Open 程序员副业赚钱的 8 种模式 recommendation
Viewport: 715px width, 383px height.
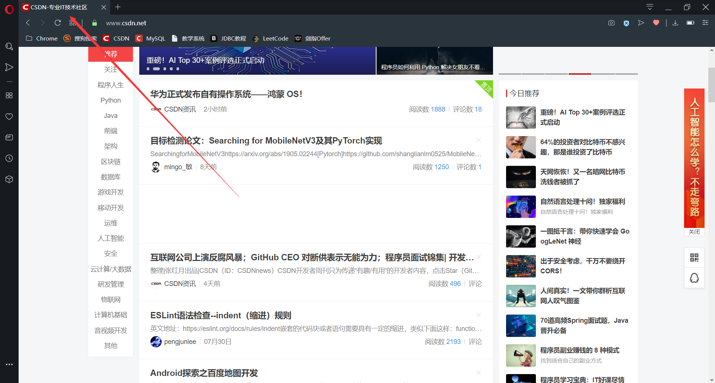coord(579,350)
